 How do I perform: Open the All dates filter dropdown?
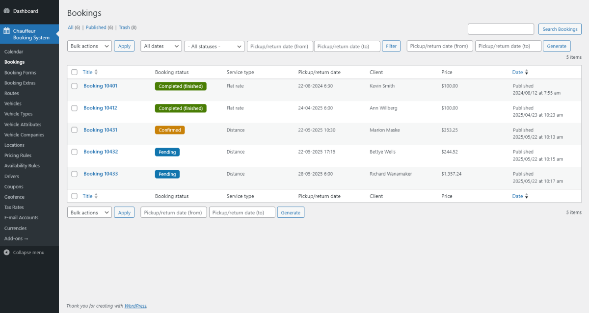point(161,46)
